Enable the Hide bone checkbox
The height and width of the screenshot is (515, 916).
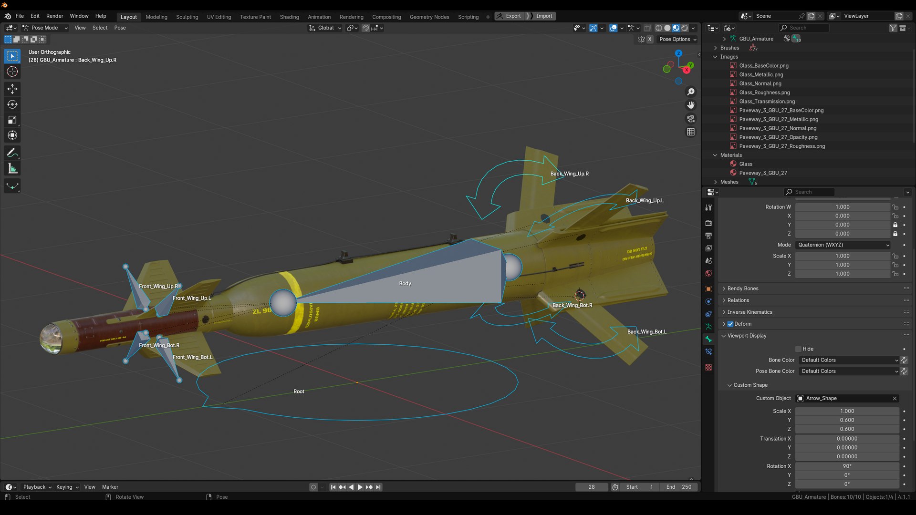(x=798, y=349)
